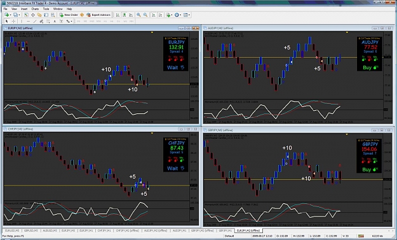The height and width of the screenshot is (240, 397).
Task: Toggle candlestick chart style
Action: [124, 15]
